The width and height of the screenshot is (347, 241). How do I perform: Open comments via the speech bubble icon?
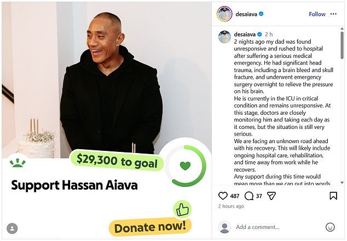(249, 196)
